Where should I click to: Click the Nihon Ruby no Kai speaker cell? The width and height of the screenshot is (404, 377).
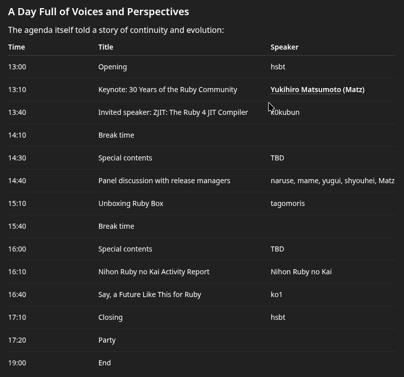pyautogui.click(x=301, y=272)
